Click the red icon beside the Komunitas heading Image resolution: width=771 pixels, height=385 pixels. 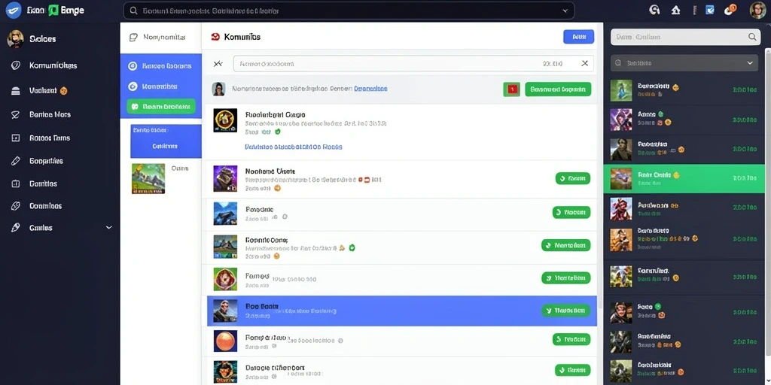coord(215,37)
